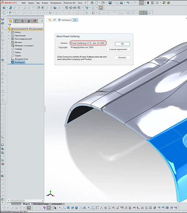This screenshot has width=187, height=213.
Task: Open the Вставка menu
Action: click(45, 3)
